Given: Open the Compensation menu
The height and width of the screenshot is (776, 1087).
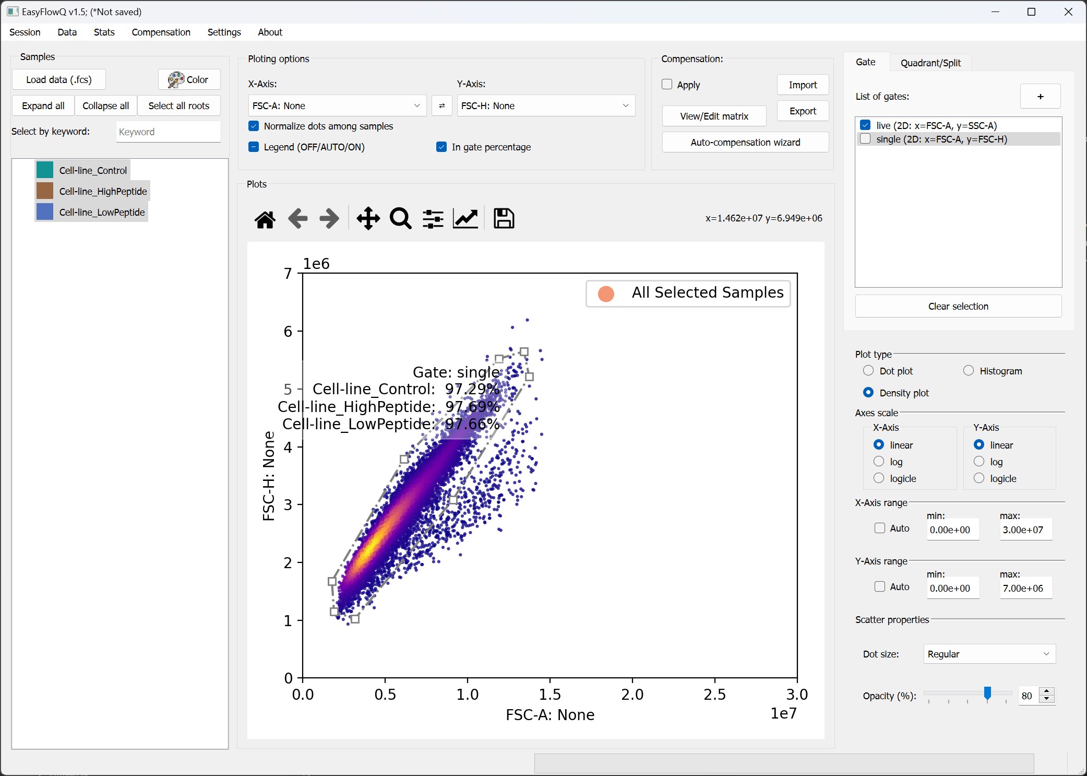Looking at the screenshot, I should [161, 32].
